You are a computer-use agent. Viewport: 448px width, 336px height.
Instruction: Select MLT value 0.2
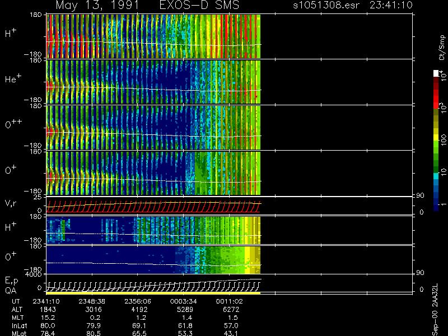click(x=95, y=318)
